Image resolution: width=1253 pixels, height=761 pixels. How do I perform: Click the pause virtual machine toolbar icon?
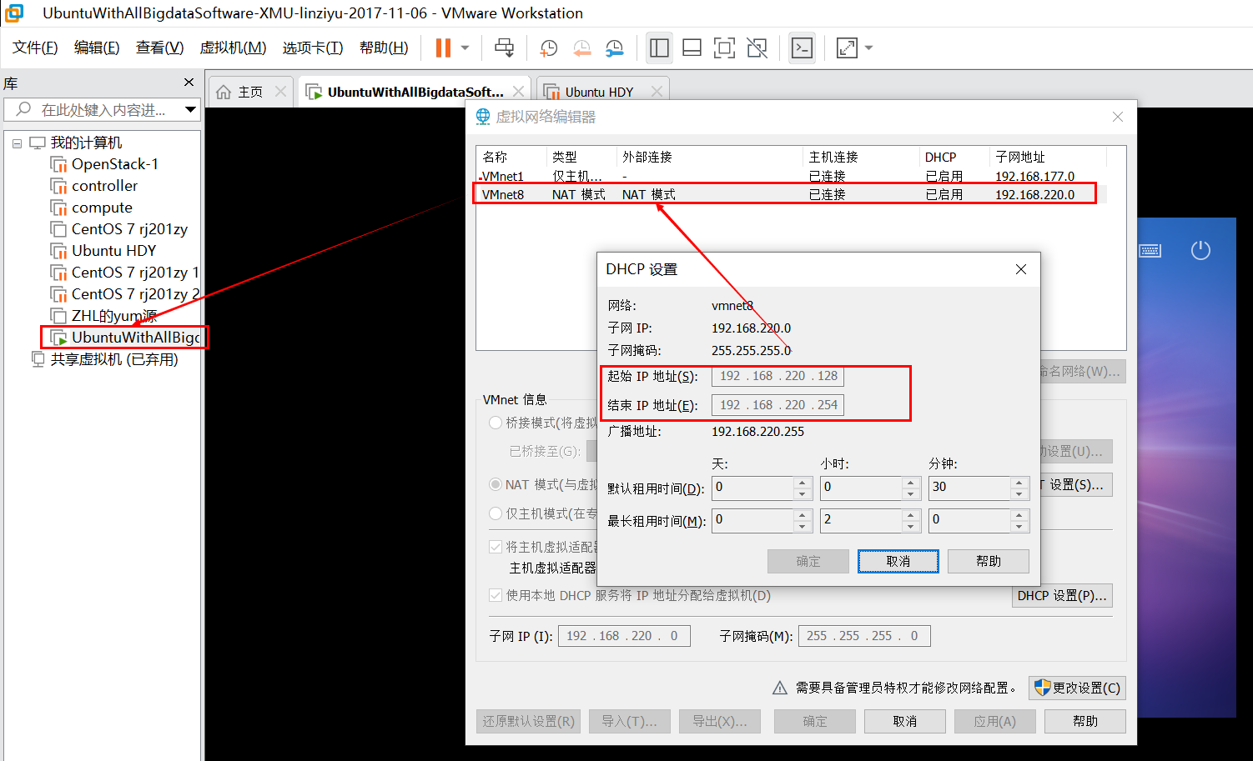[443, 48]
